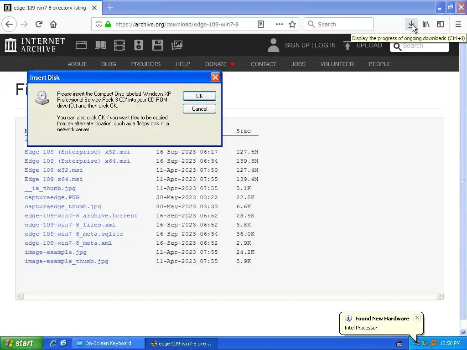Open the Images icon in Archive nav

point(177,45)
